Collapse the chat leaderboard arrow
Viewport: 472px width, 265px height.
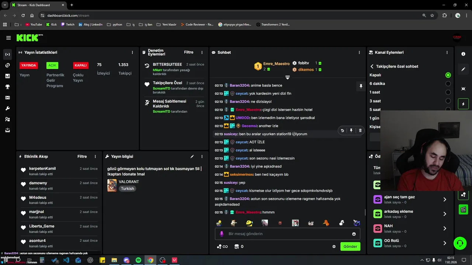[x=288, y=77]
